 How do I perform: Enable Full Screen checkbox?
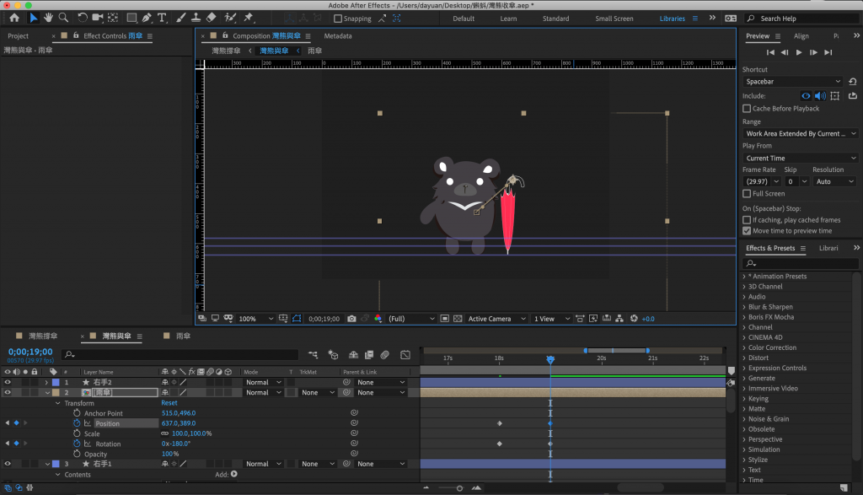click(x=747, y=194)
